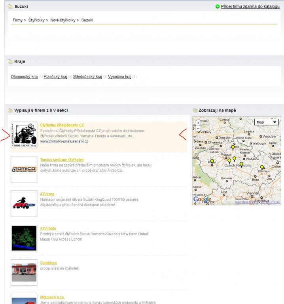This screenshot has height=304, width=284.
Task: Filter by Vysočina kraj
Action: coord(119,76)
